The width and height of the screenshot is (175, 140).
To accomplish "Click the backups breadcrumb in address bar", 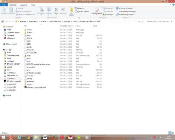I will pos(67,21).
